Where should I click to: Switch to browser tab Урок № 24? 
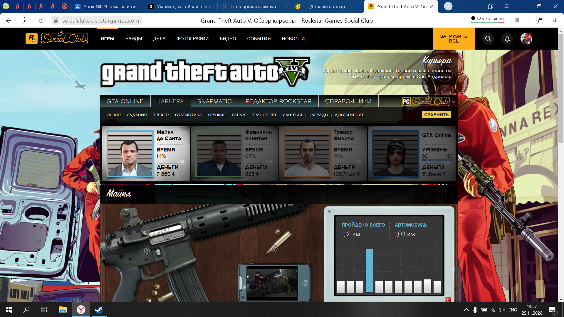[x=107, y=6]
